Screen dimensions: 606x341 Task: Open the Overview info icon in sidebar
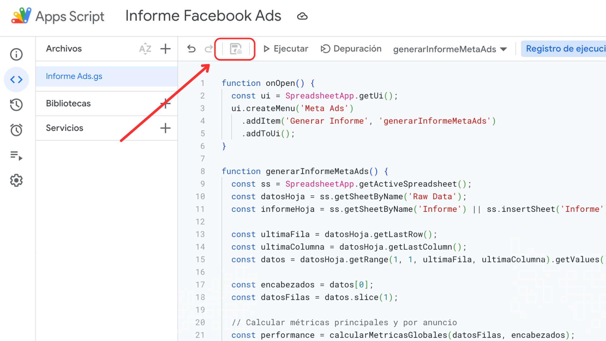pos(16,54)
